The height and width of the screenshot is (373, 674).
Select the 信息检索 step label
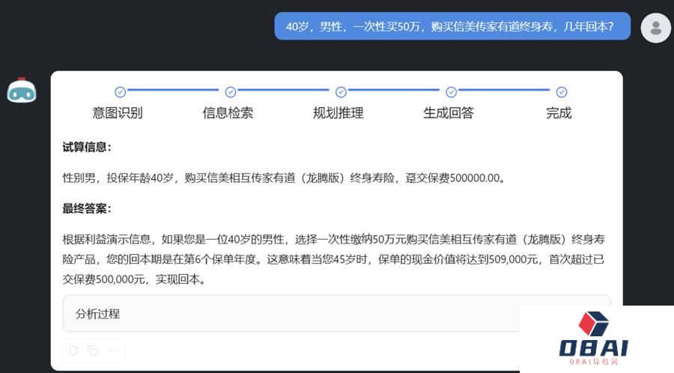(228, 113)
